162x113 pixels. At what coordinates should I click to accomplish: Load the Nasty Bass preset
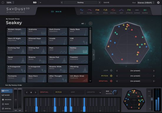pyautogui.click(x=78, y=32)
